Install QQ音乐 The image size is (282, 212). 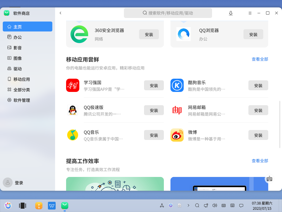tap(154, 135)
